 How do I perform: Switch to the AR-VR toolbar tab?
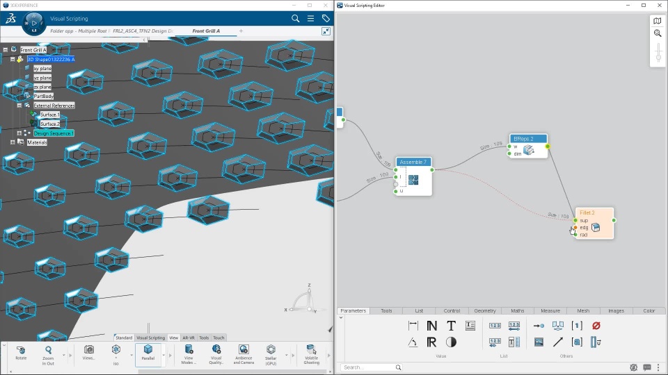coord(189,337)
